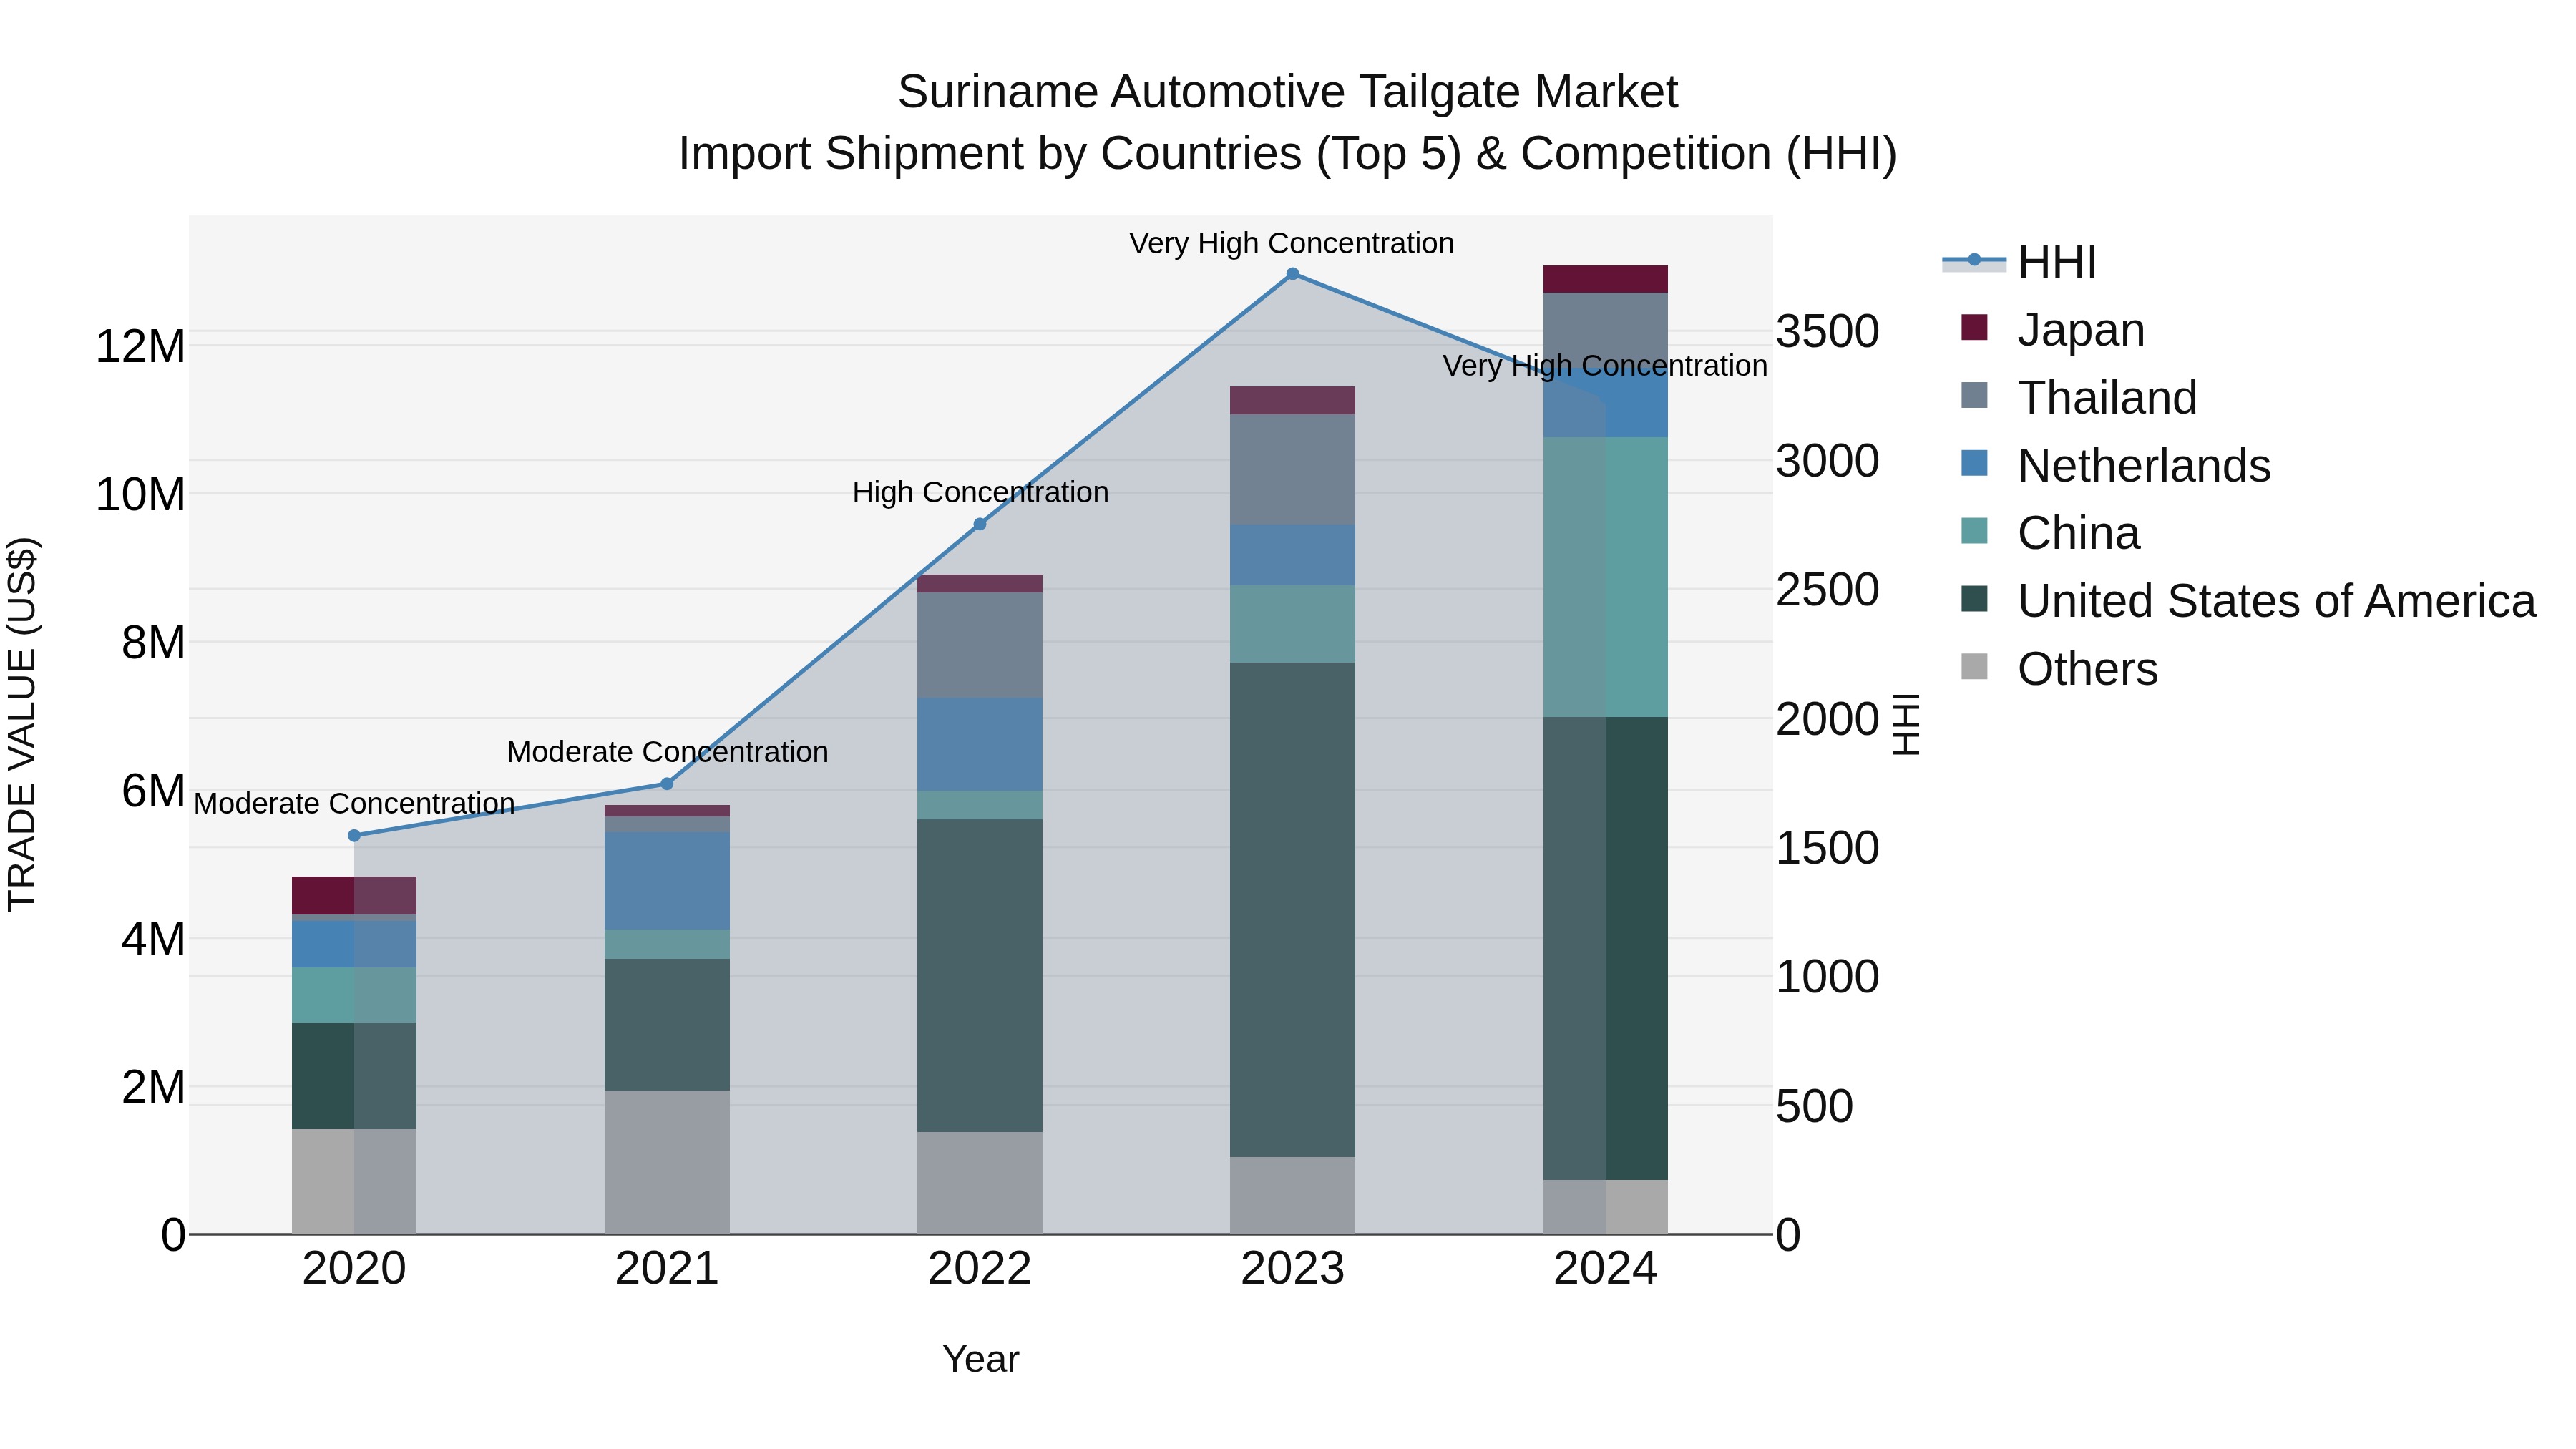Toggle the Japan legend entry

(2053, 329)
